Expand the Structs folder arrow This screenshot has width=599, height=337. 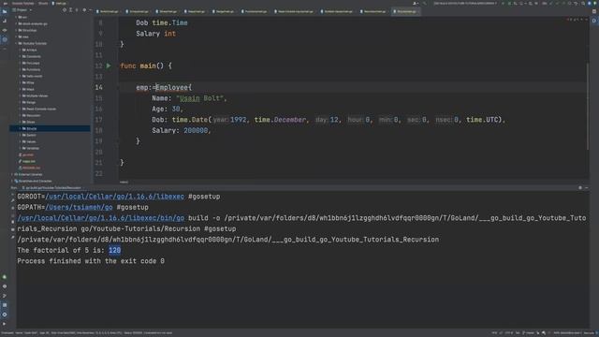(x=20, y=128)
